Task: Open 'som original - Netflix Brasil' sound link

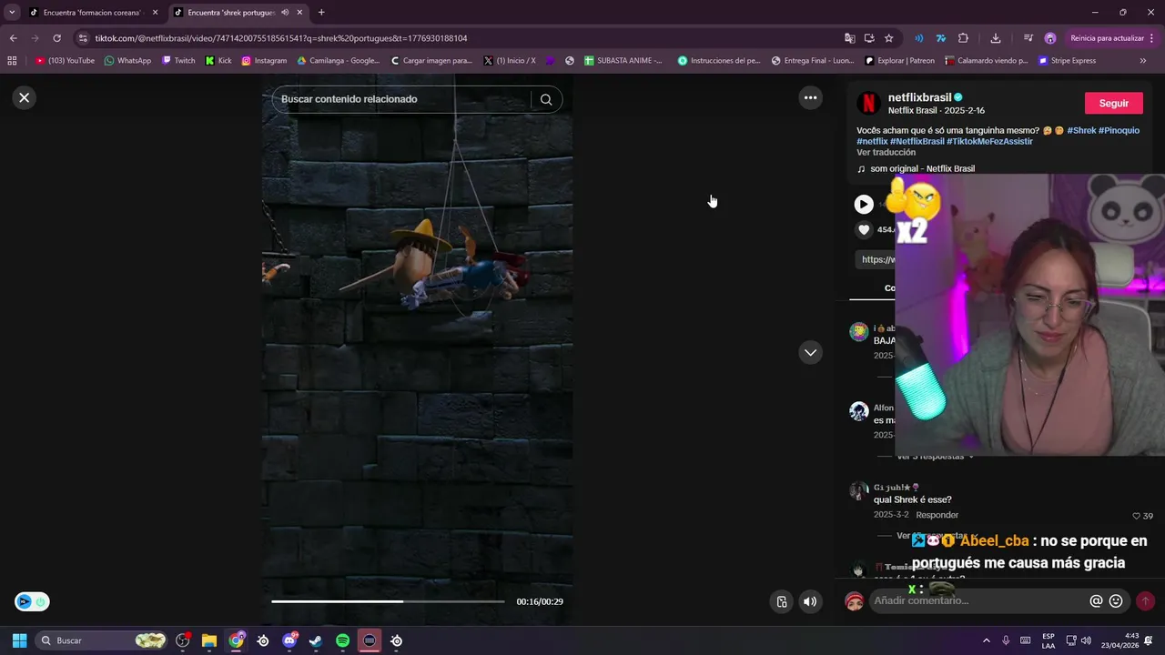Action: (922, 168)
